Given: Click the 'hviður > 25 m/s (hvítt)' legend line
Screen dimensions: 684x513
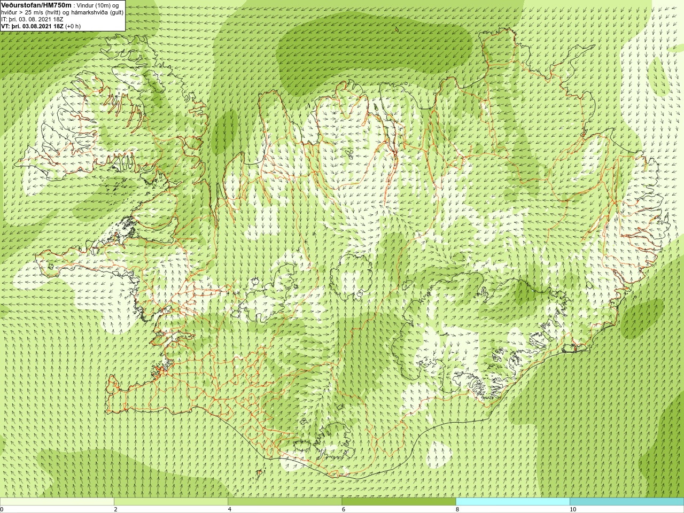Looking at the screenshot, I should click(62, 12).
